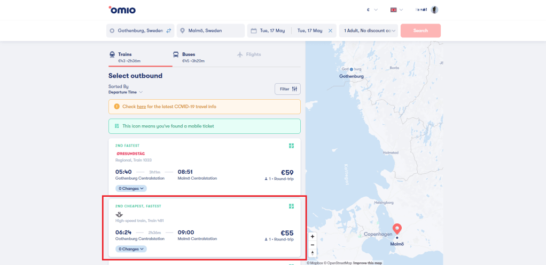
Task: Open the Filter options button
Action: pyautogui.click(x=287, y=89)
